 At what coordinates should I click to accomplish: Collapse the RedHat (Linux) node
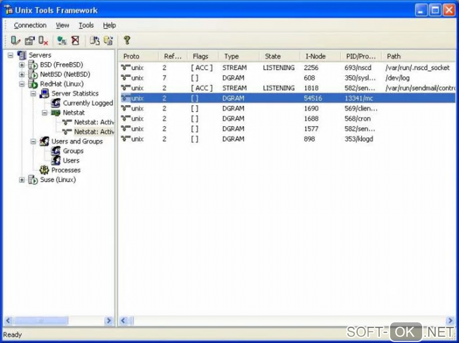[22, 84]
